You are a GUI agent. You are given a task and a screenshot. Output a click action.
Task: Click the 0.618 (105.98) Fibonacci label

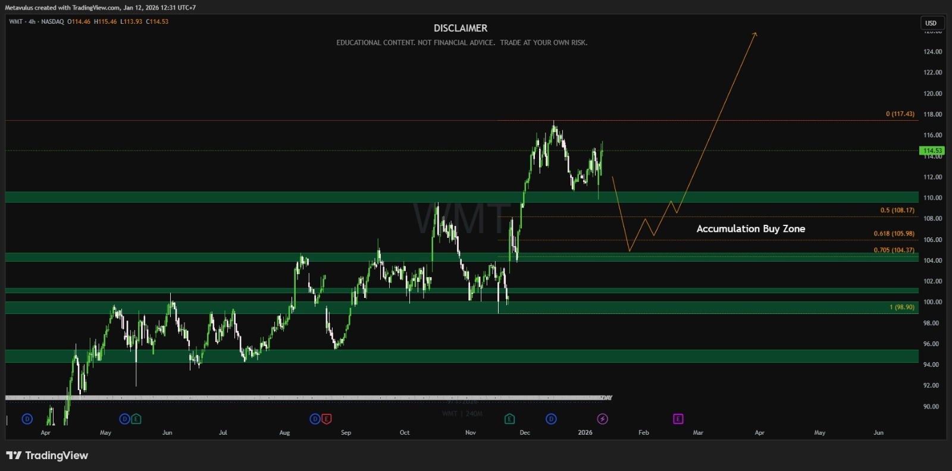[x=894, y=234]
